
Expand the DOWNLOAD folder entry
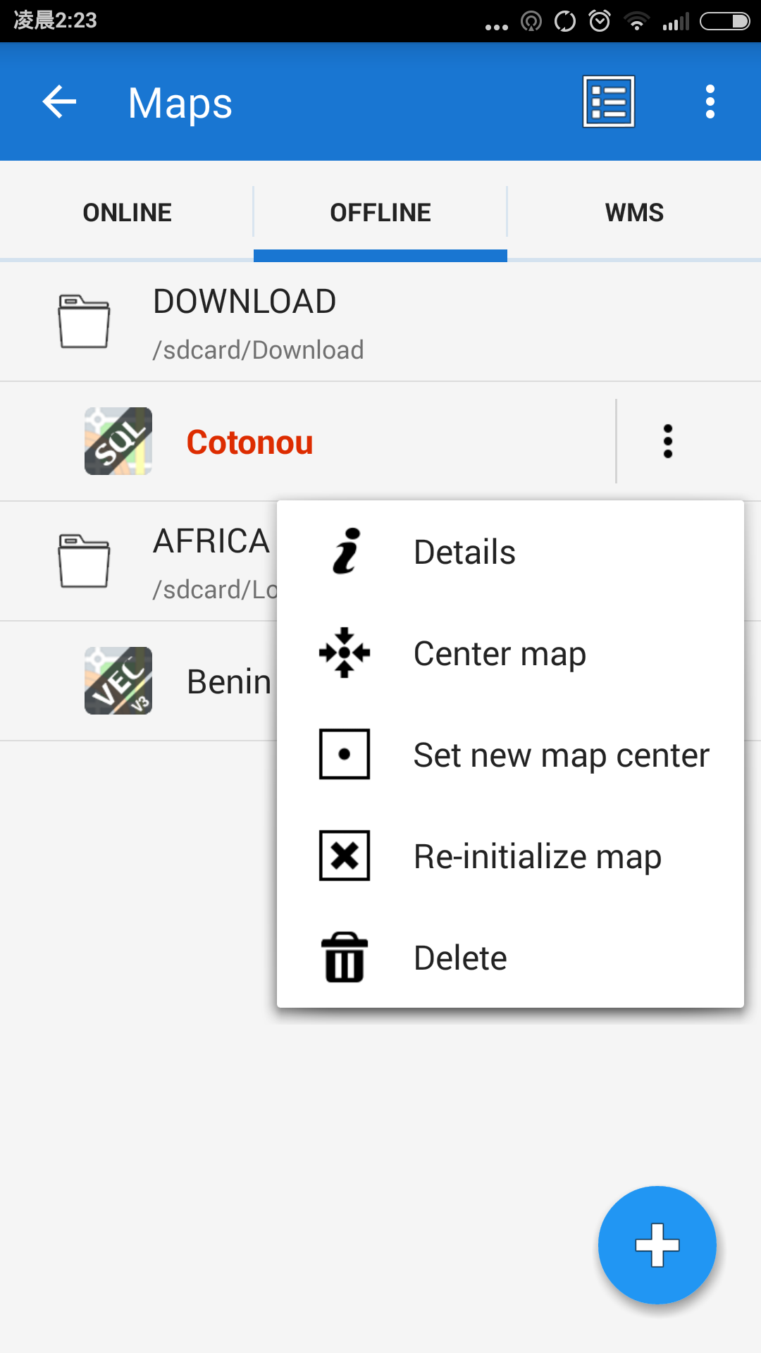click(245, 322)
